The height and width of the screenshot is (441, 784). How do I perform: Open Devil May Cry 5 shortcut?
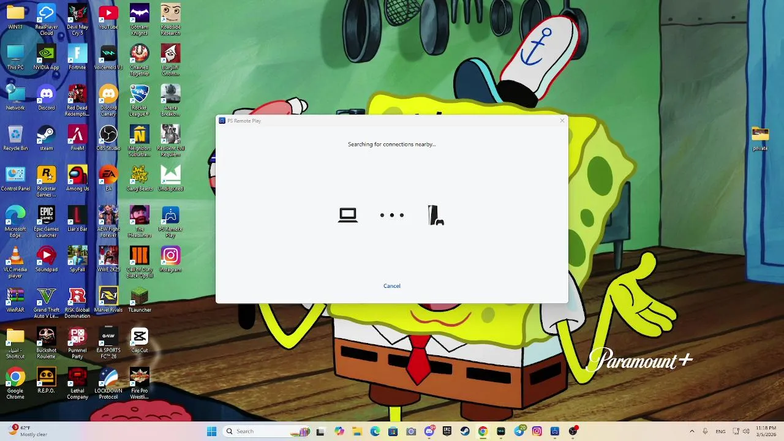[x=77, y=20]
